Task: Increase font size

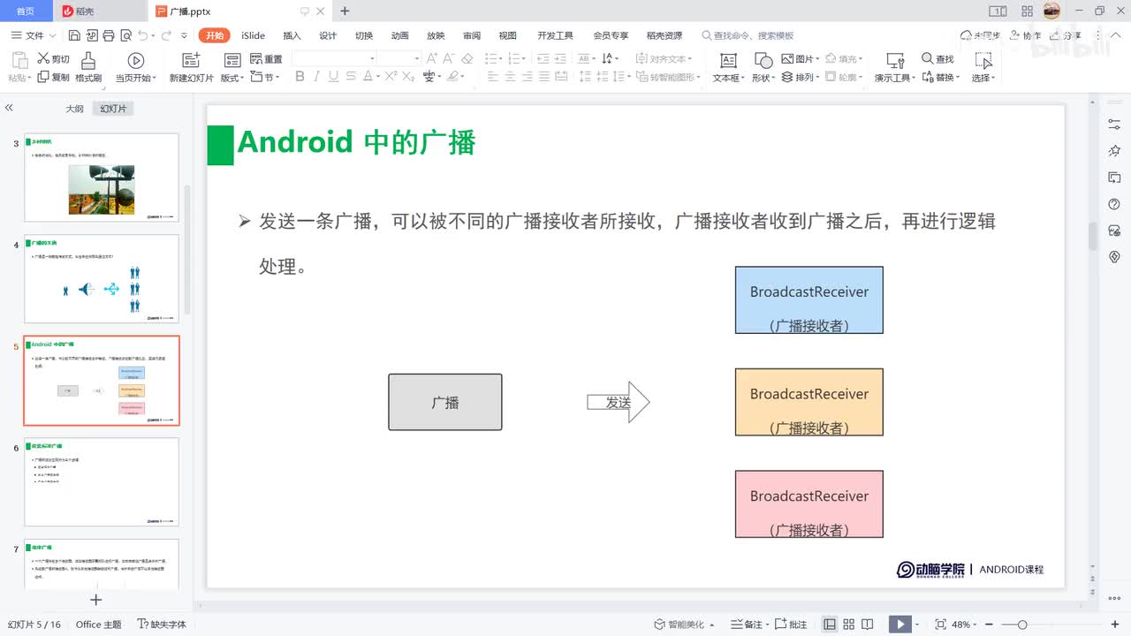Action: [432, 58]
